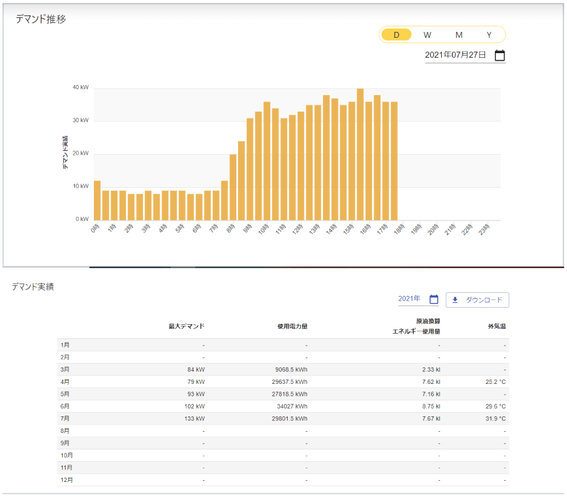The width and height of the screenshot is (567, 502).
Task: Click the 3月 table row
Action: [x=283, y=369]
